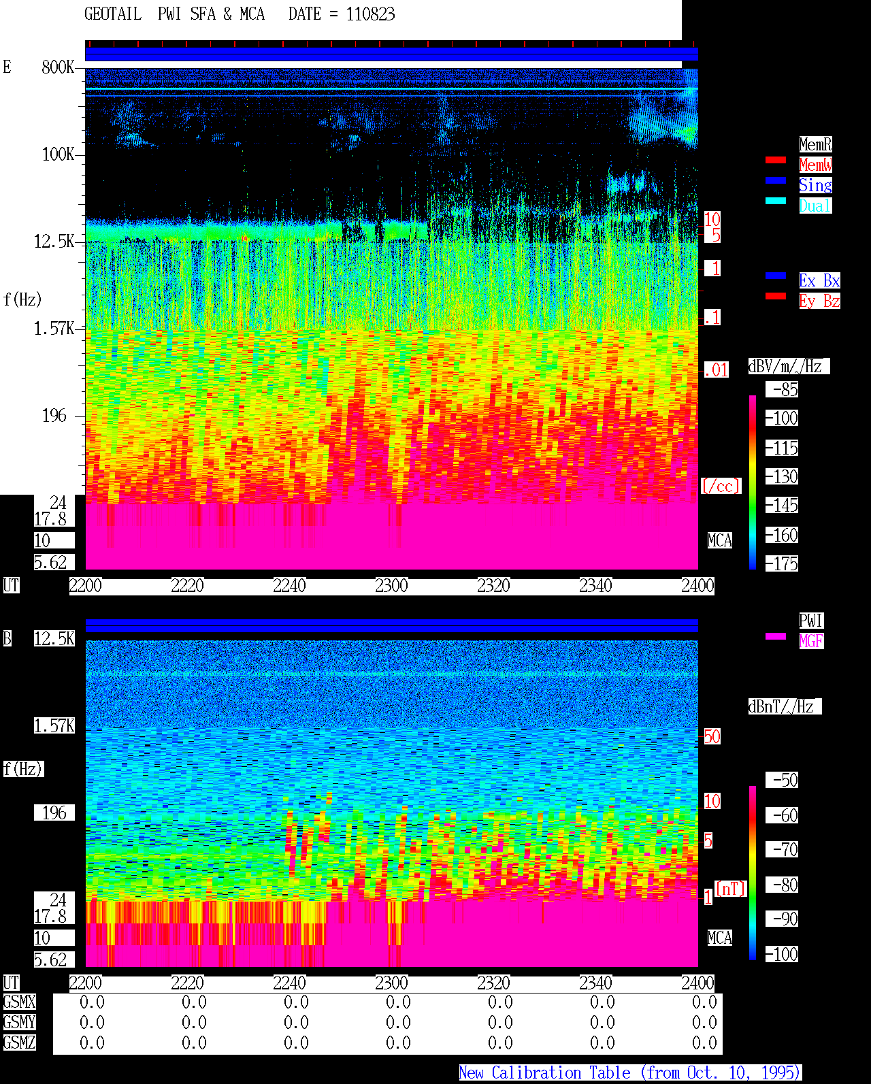The image size is (871, 1084).
Task: Click the [/cc] density unit label
Action: (x=721, y=486)
